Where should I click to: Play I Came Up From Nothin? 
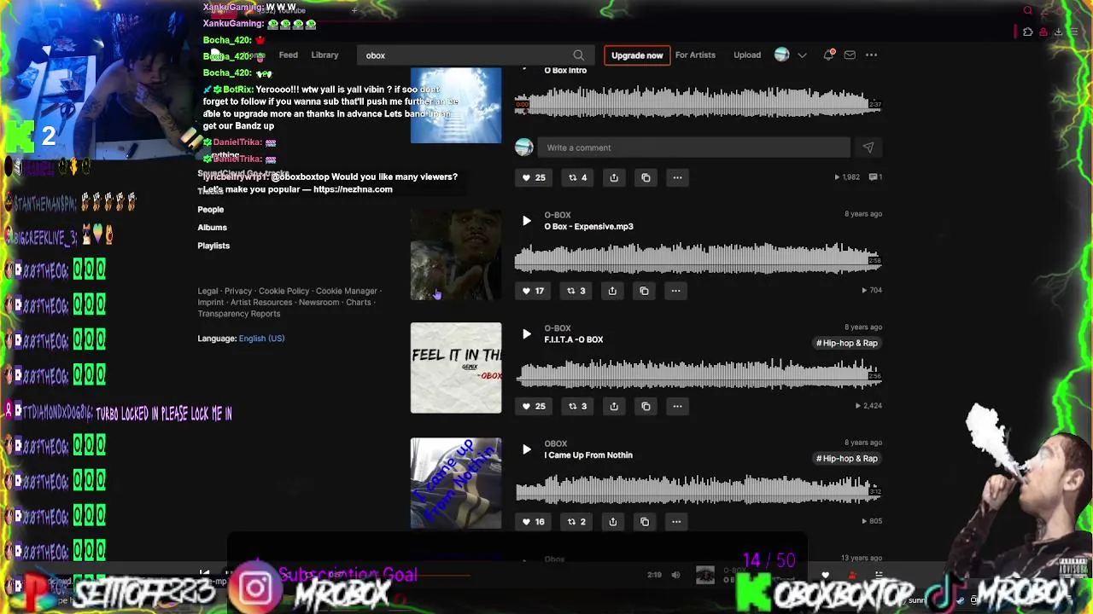click(x=526, y=449)
